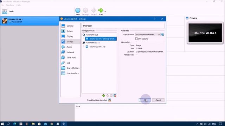The height and width of the screenshot is (126, 225).
Task: Click the remove storage attachment icon
Action: point(115,96)
